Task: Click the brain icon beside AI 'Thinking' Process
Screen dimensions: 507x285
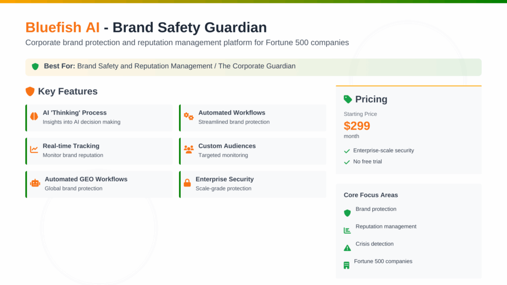Action: pyautogui.click(x=34, y=116)
